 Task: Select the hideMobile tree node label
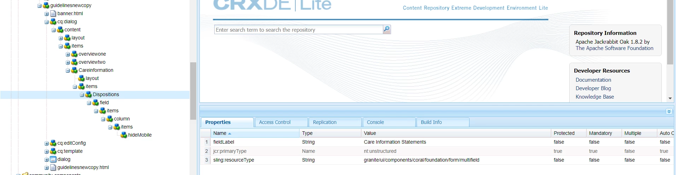tap(140, 135)
